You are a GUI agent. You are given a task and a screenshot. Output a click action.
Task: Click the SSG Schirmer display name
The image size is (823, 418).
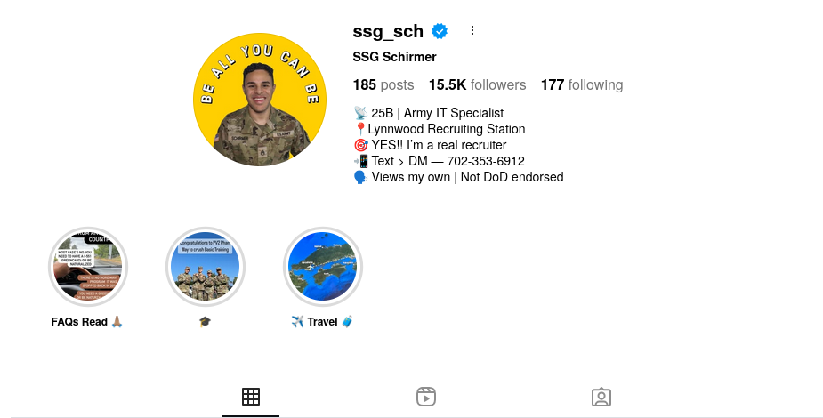[395, 57]
